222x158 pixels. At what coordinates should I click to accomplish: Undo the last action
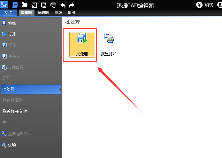click(63, 5)
